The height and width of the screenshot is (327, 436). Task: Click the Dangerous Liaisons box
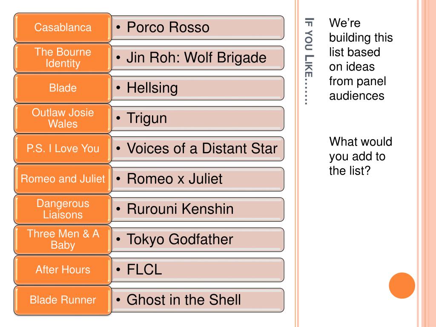(63, 209)
